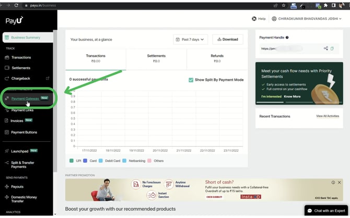Switch to the Refunds summary tab
The height and width of the screenshot is (218, 350).
pos(217,58)
